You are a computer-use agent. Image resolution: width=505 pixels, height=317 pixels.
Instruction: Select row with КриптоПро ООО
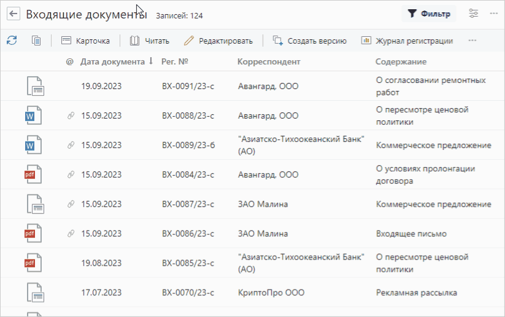pyautogui.click(x=271, y=292)
